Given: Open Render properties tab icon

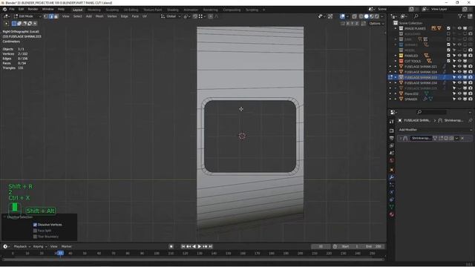Looking at the screenshot, I should 392,131.
